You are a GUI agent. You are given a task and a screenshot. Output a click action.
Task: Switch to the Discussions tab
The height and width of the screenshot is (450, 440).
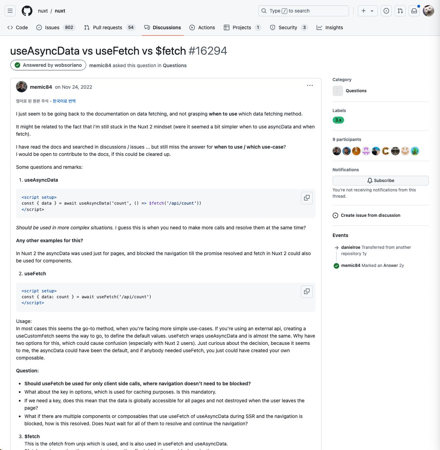(x=162, y=27)
